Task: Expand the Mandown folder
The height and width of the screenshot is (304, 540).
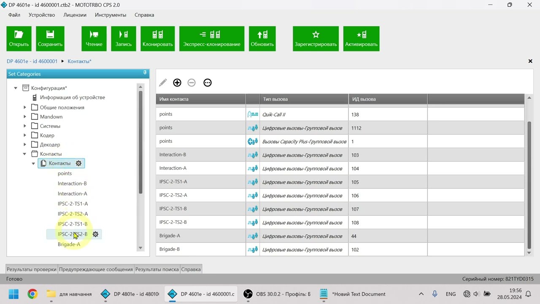Action: (x=25, y=117)
